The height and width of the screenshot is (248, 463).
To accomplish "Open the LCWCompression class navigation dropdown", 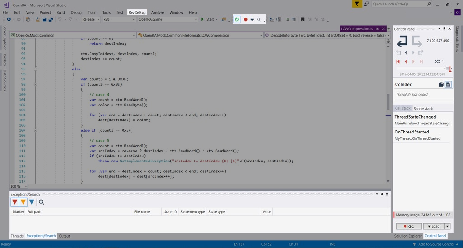I will [x=200, y=35].
